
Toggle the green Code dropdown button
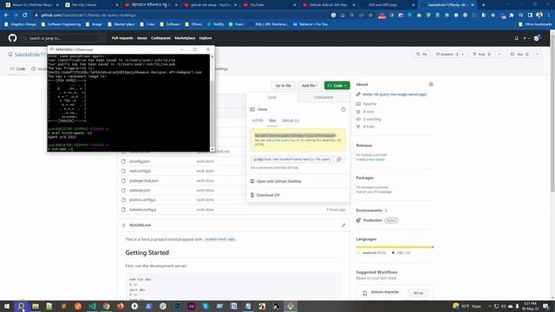click(x=337, y=86)
